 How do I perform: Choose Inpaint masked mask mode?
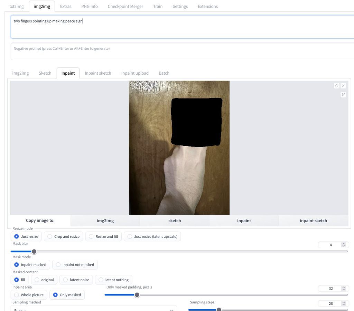point(30,265)
